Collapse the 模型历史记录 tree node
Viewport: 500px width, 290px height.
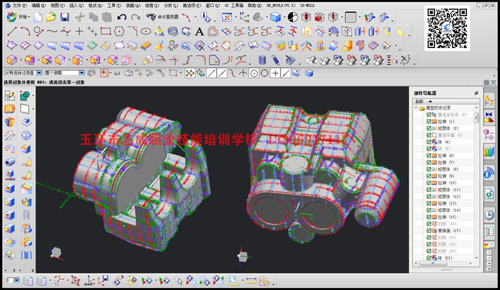pyautogui.click(x=416, y=108)
